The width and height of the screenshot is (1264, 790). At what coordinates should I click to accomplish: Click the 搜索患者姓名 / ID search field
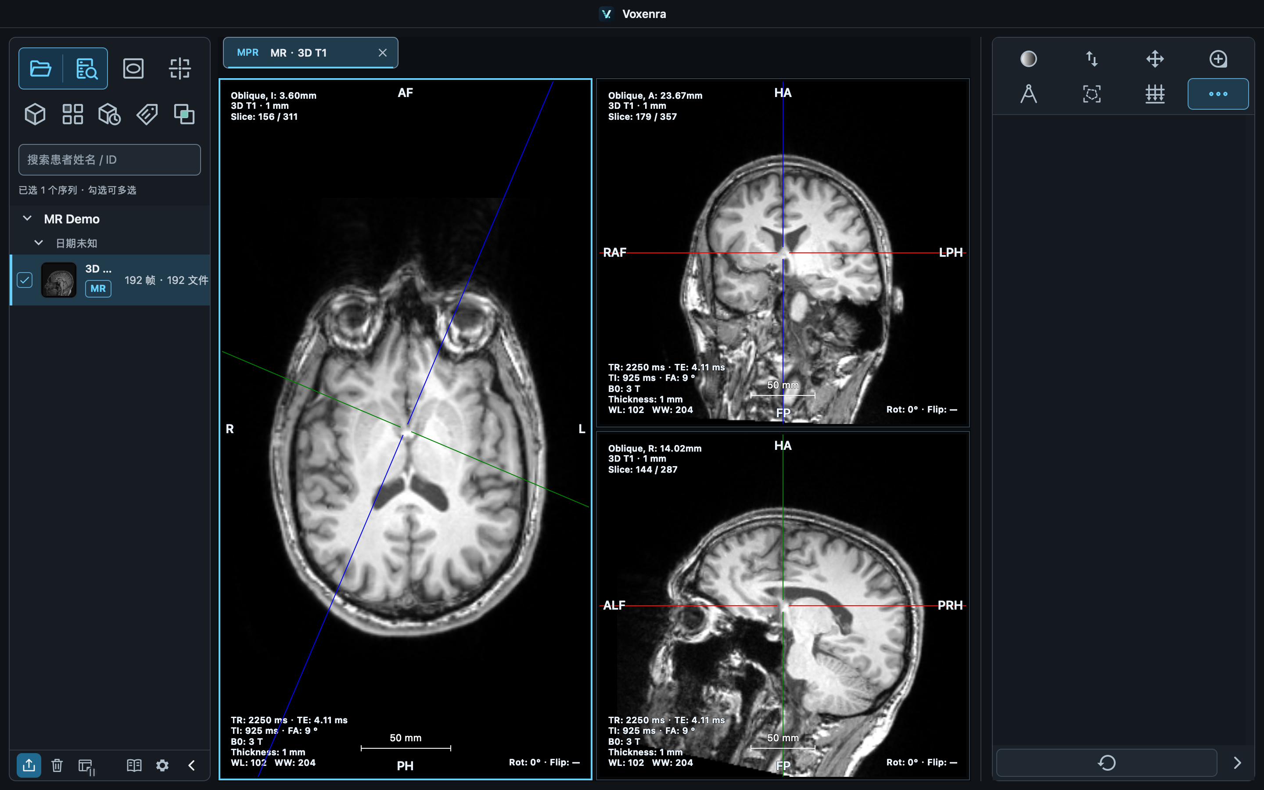coord(110,160)
